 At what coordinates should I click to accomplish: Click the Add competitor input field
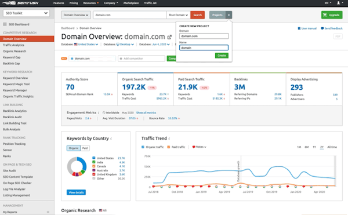click(142, 59)
